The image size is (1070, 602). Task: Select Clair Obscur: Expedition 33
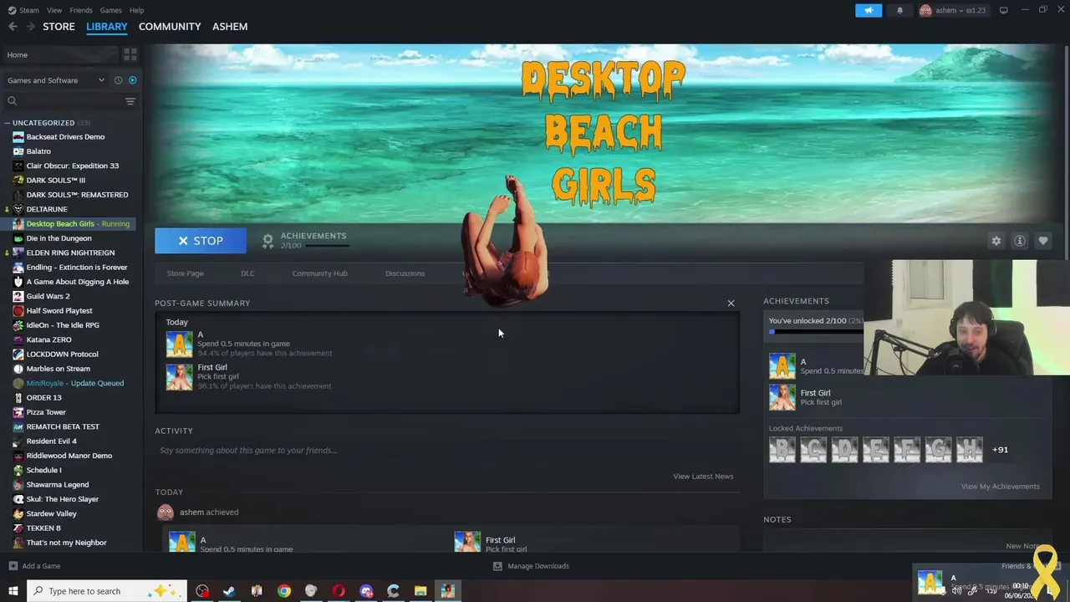72,166
